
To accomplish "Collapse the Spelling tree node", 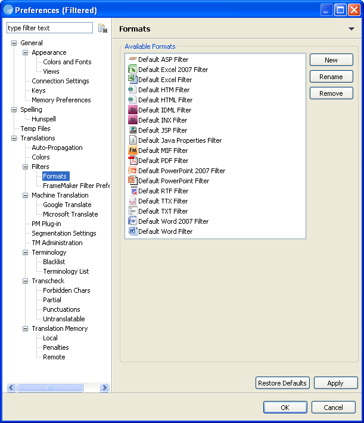I will (14, 109).
